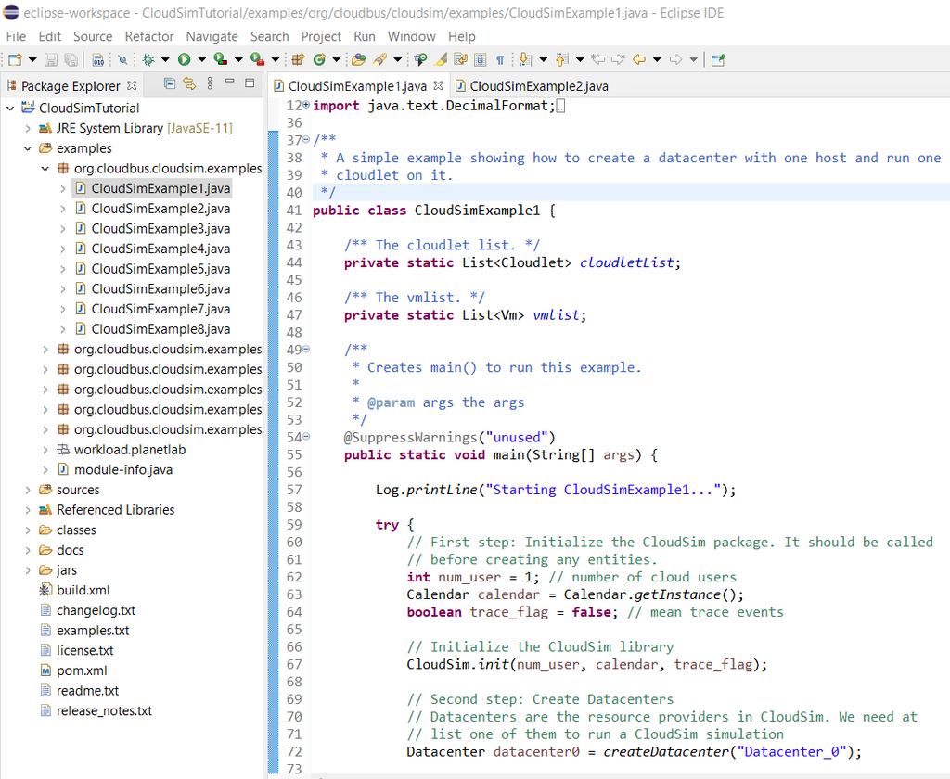Collapse the examples source folder
950x779 pixels.
[28, 148]
